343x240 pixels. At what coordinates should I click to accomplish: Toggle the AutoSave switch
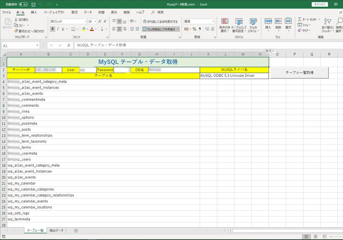point(23,4)
